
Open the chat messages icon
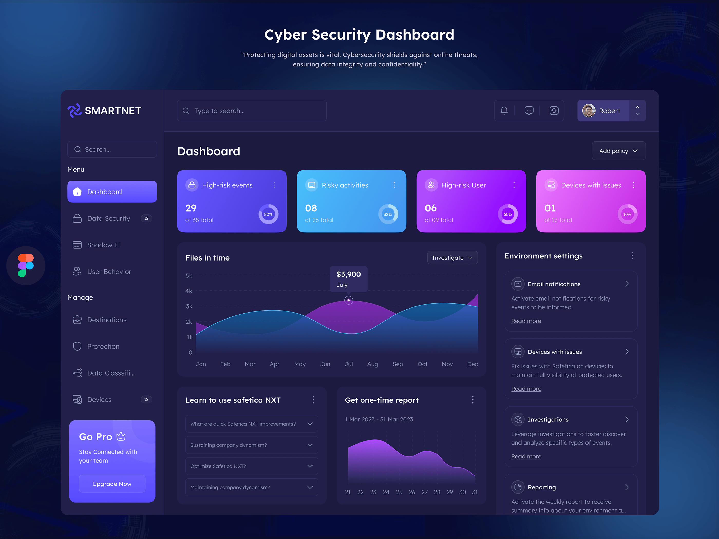(529, 111)
